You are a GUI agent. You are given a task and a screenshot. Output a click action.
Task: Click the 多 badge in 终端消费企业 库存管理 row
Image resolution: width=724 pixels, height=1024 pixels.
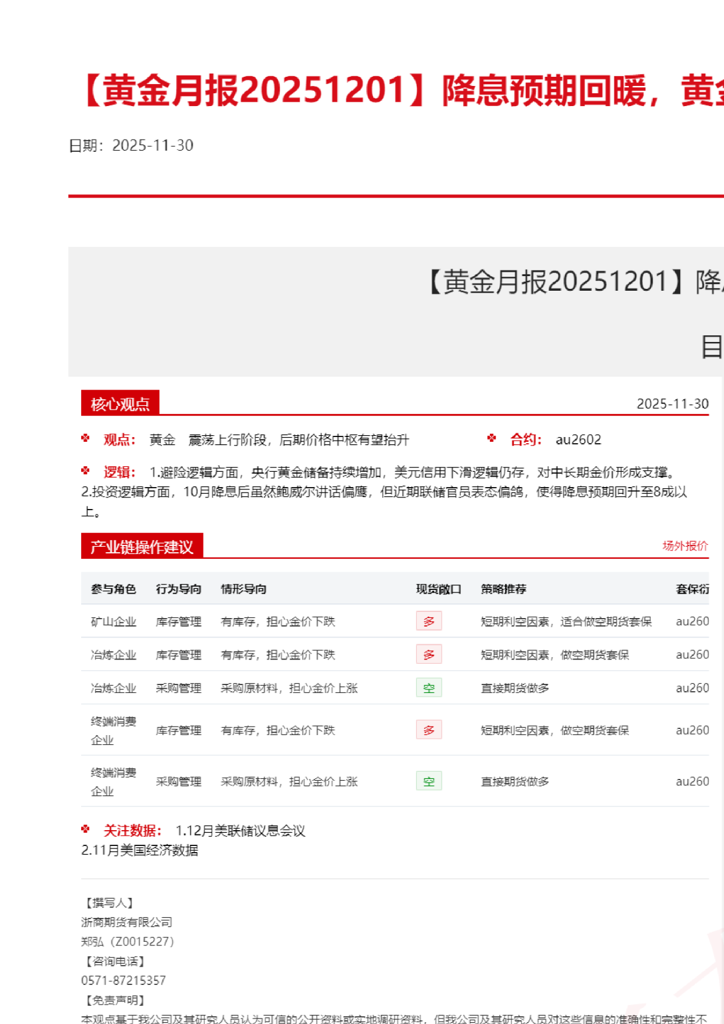428,730
